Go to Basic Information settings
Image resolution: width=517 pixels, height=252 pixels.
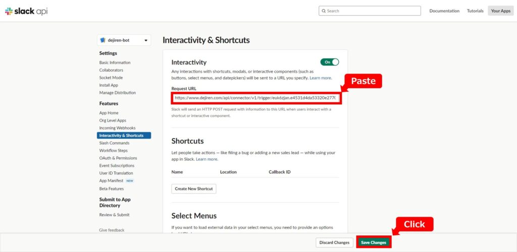[x=115, y=62]
